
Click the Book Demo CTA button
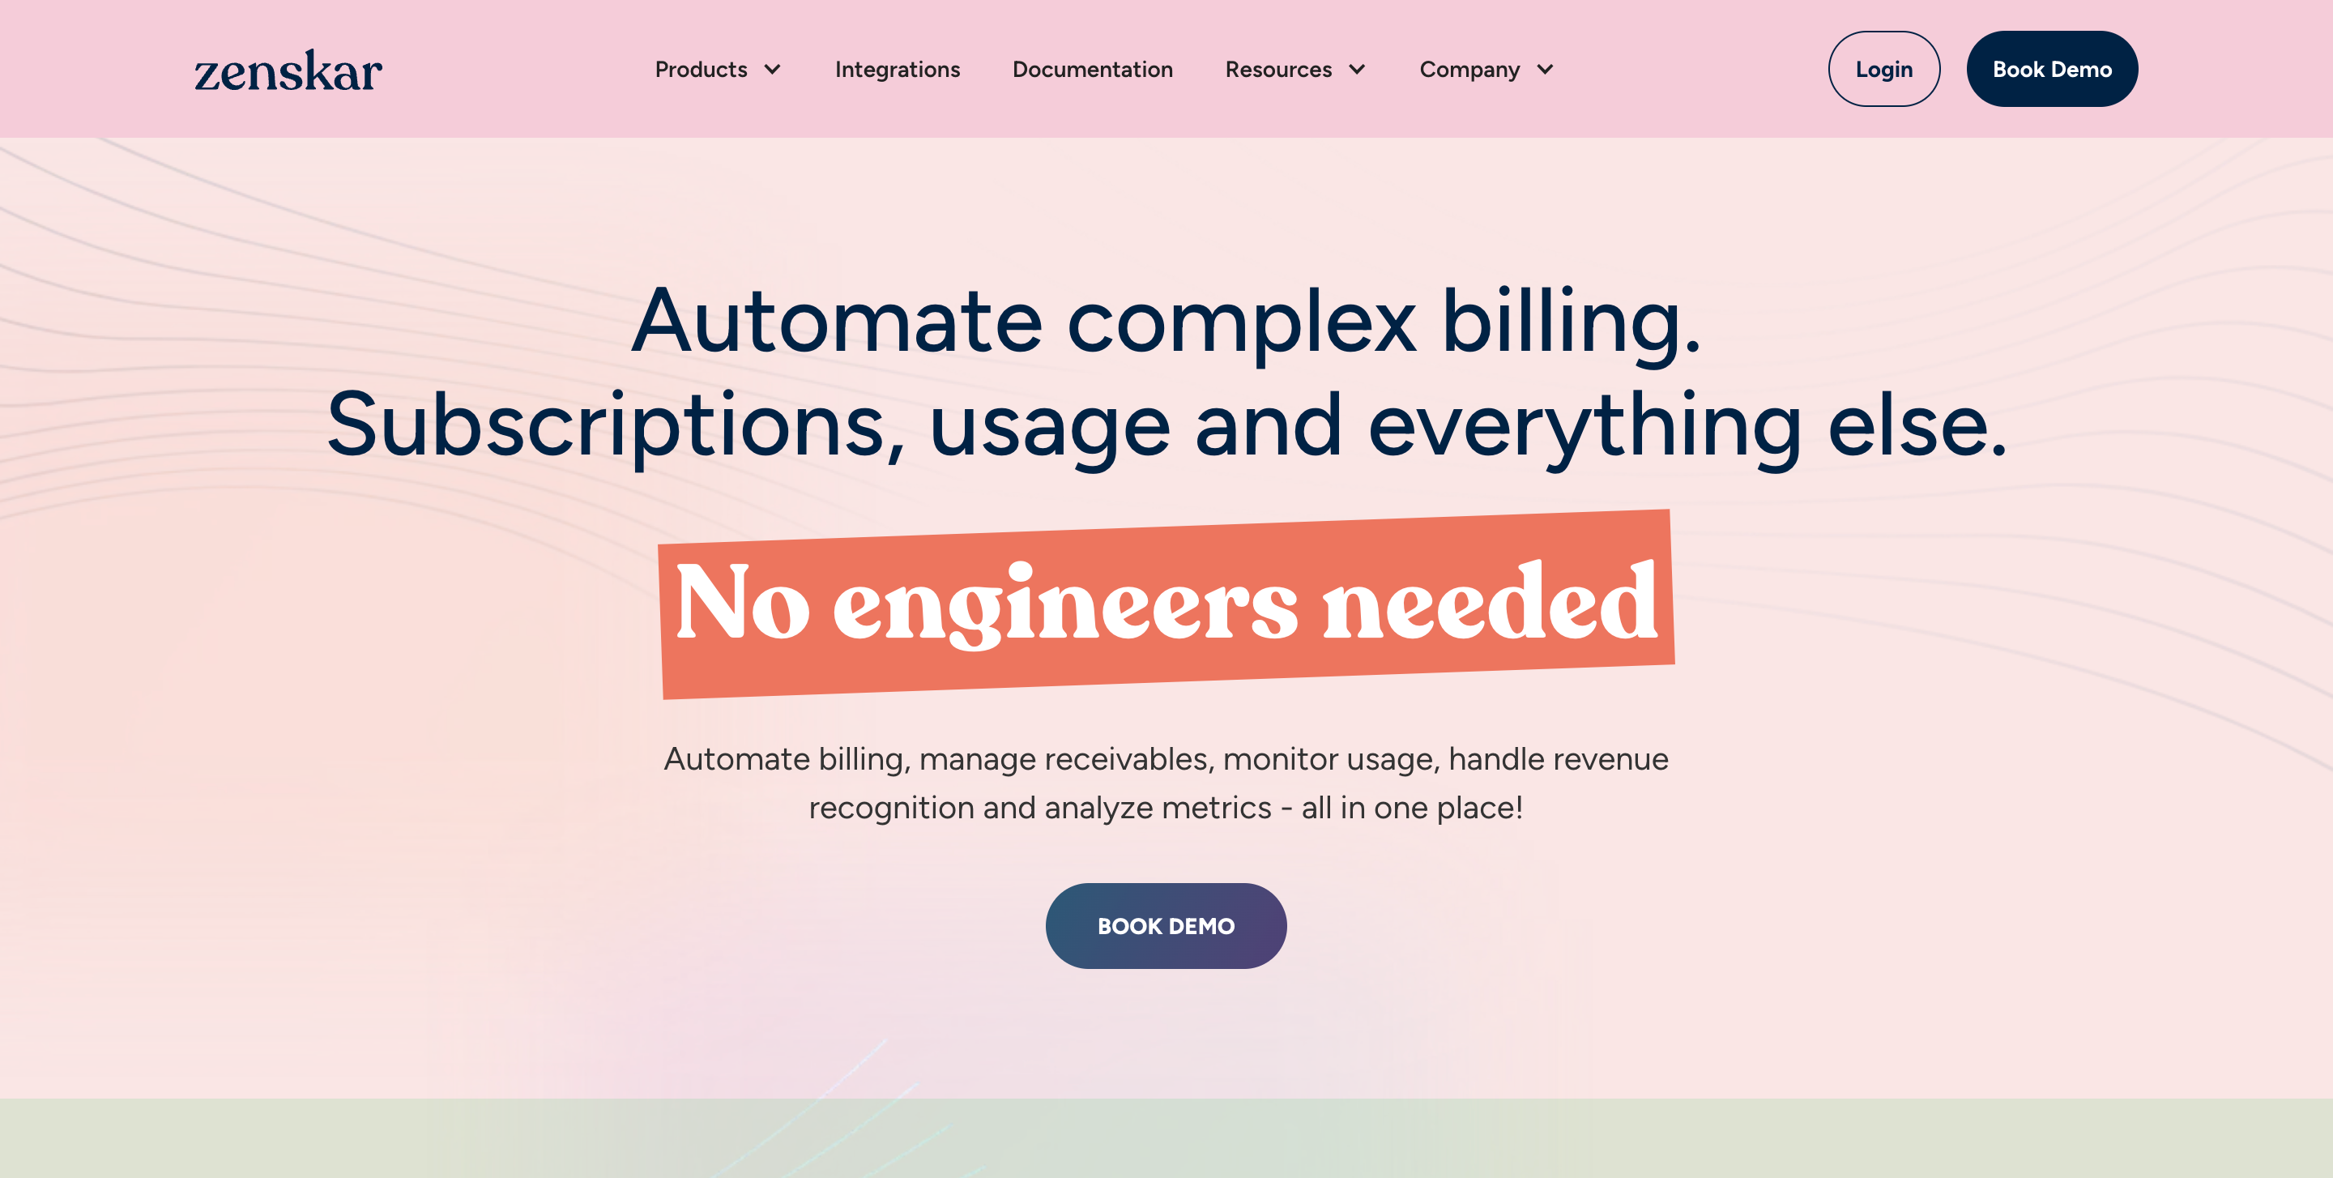1166,924
